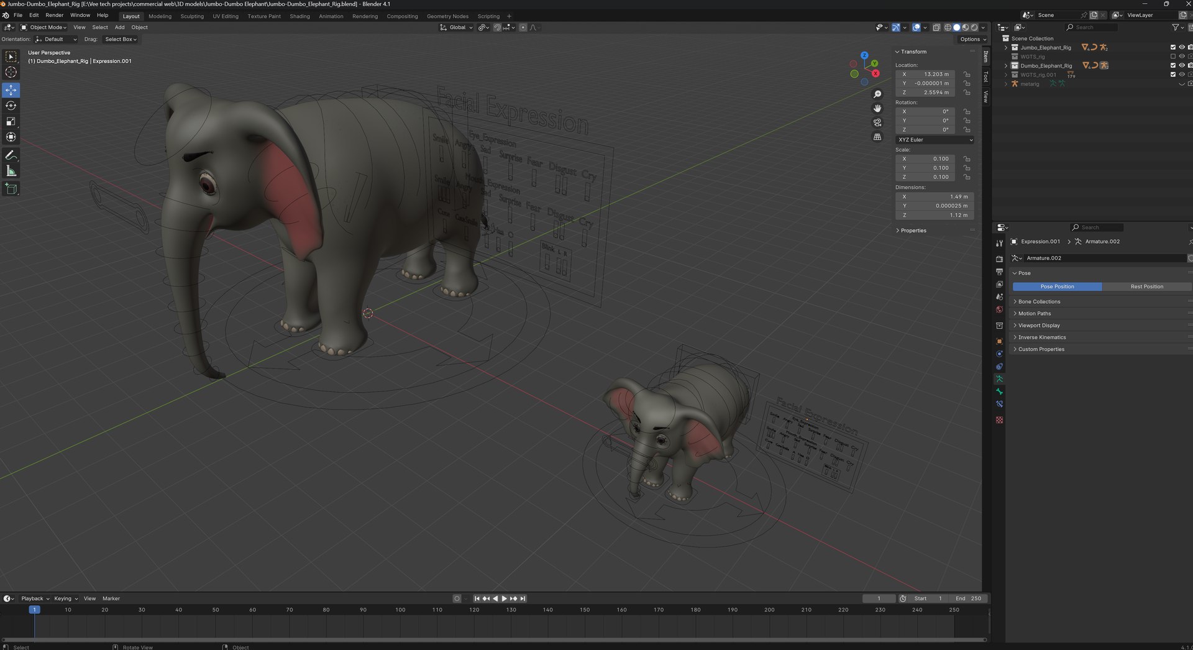Open the Texture properties checker icon
The image size is (1193, 650).
click(x=999, y=420)
